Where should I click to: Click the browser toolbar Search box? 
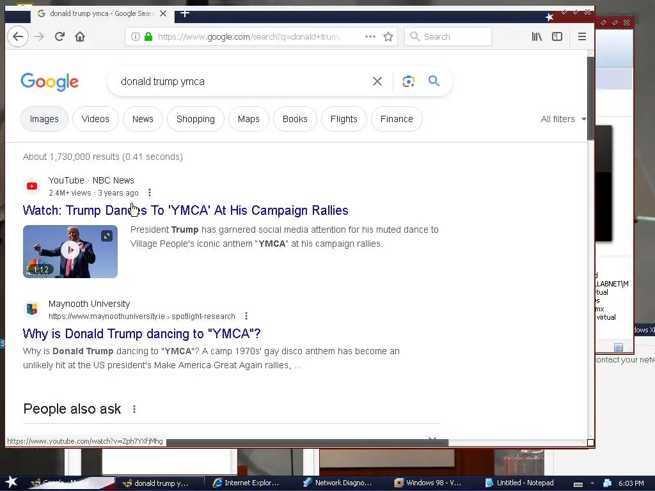448,36
